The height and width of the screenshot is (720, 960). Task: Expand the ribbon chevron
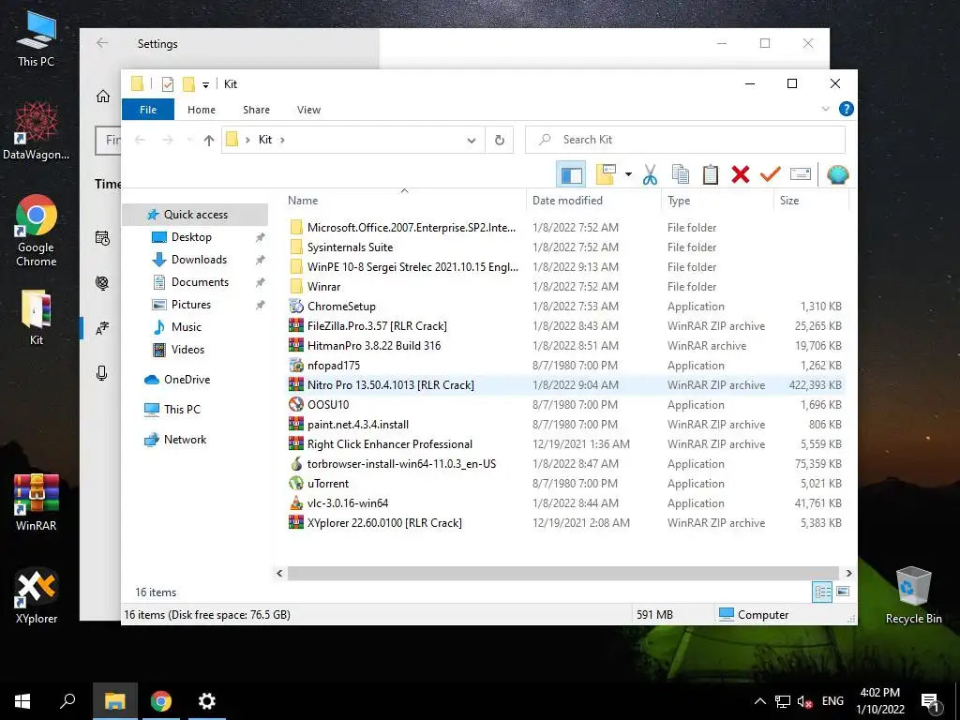tap(825, 109)
